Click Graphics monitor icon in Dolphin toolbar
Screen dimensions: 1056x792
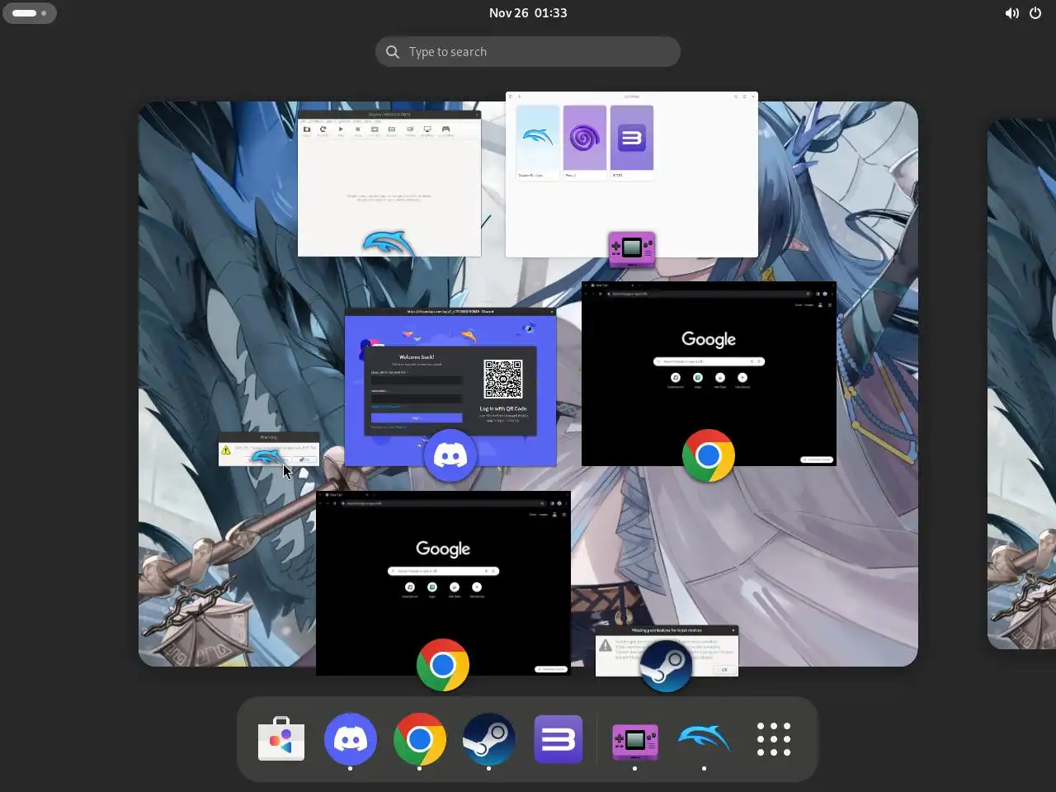point(427,130)
